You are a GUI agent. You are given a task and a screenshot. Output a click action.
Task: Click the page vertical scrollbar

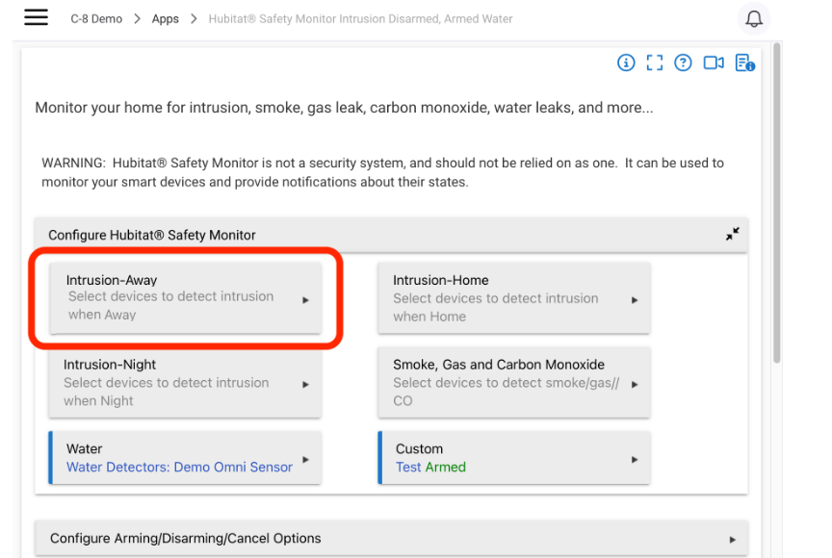[777, 202]
